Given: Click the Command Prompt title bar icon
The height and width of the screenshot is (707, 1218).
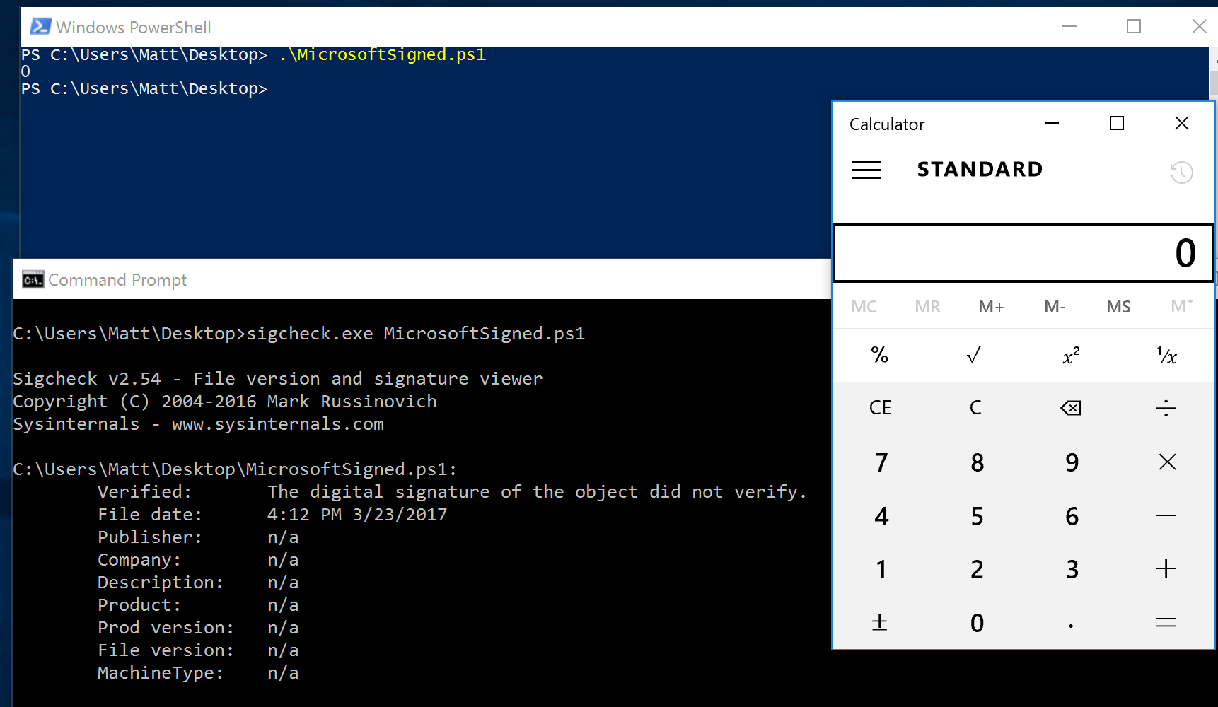Looking at the screenshot, I should pyautogui.click(x=33, y=280).
